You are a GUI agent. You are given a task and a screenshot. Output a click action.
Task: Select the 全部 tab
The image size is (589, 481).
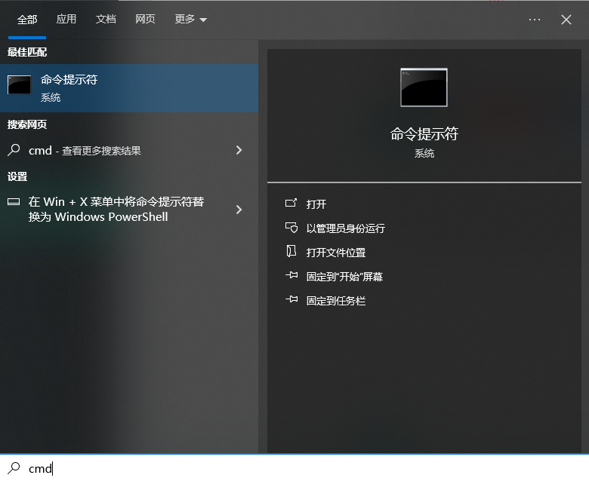27,20
